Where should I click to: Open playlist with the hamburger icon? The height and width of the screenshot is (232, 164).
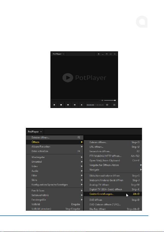[x=114, y=105]
